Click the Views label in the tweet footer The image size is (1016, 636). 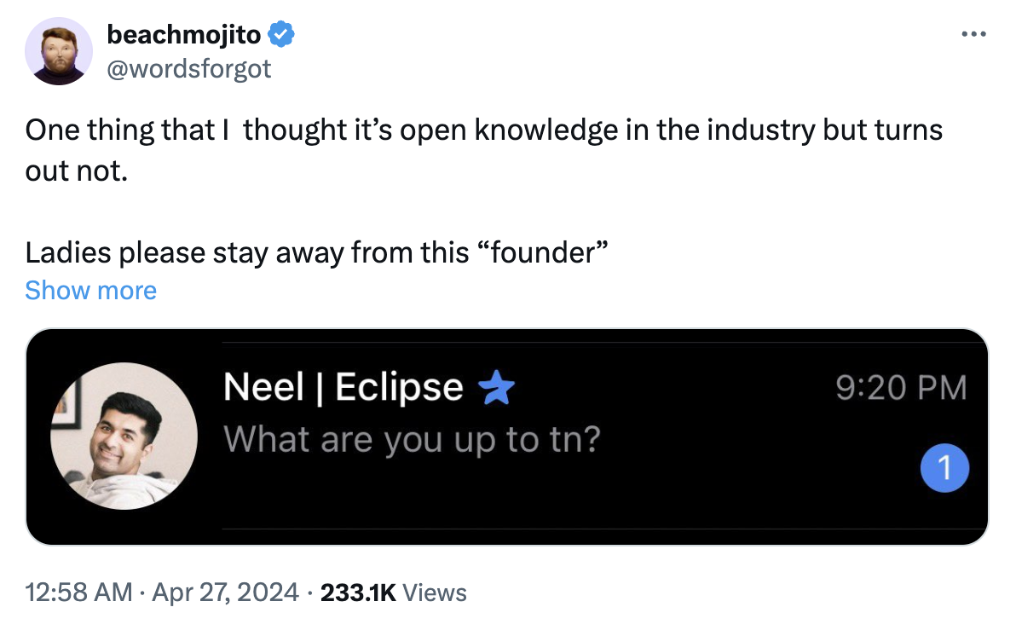tap(434, 592)
